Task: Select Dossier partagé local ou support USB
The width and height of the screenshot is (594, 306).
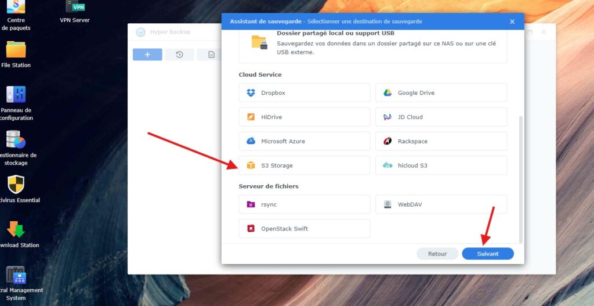Action: (373, 46)
